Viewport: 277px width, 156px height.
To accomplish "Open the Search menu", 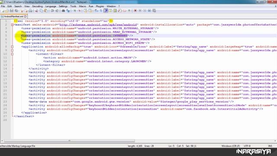I will point(18,6).
